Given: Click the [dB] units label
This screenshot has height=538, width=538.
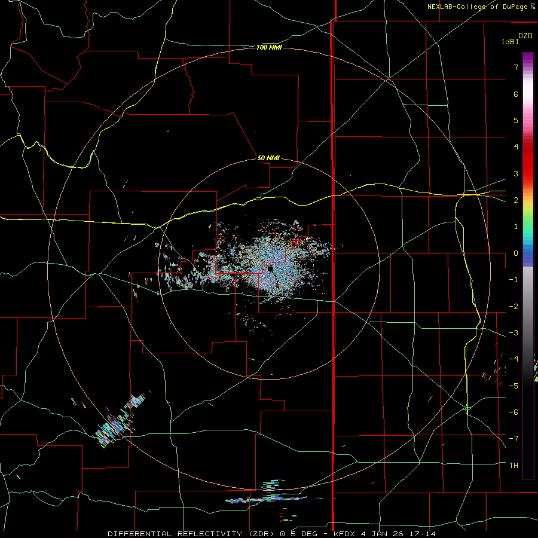Looking at the screenshot, I should click(511, 42).
